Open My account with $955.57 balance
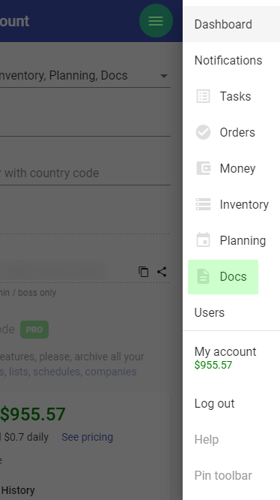The height and width of the screenshot is (500, 280). coord(231,358)
